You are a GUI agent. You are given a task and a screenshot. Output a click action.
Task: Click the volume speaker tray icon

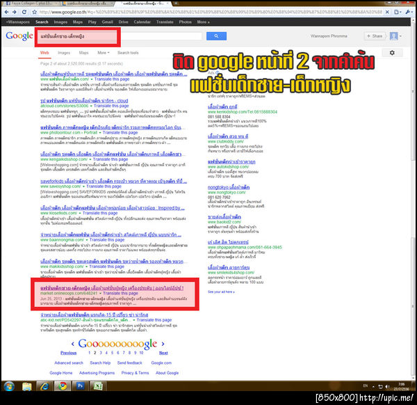[387, 386]
